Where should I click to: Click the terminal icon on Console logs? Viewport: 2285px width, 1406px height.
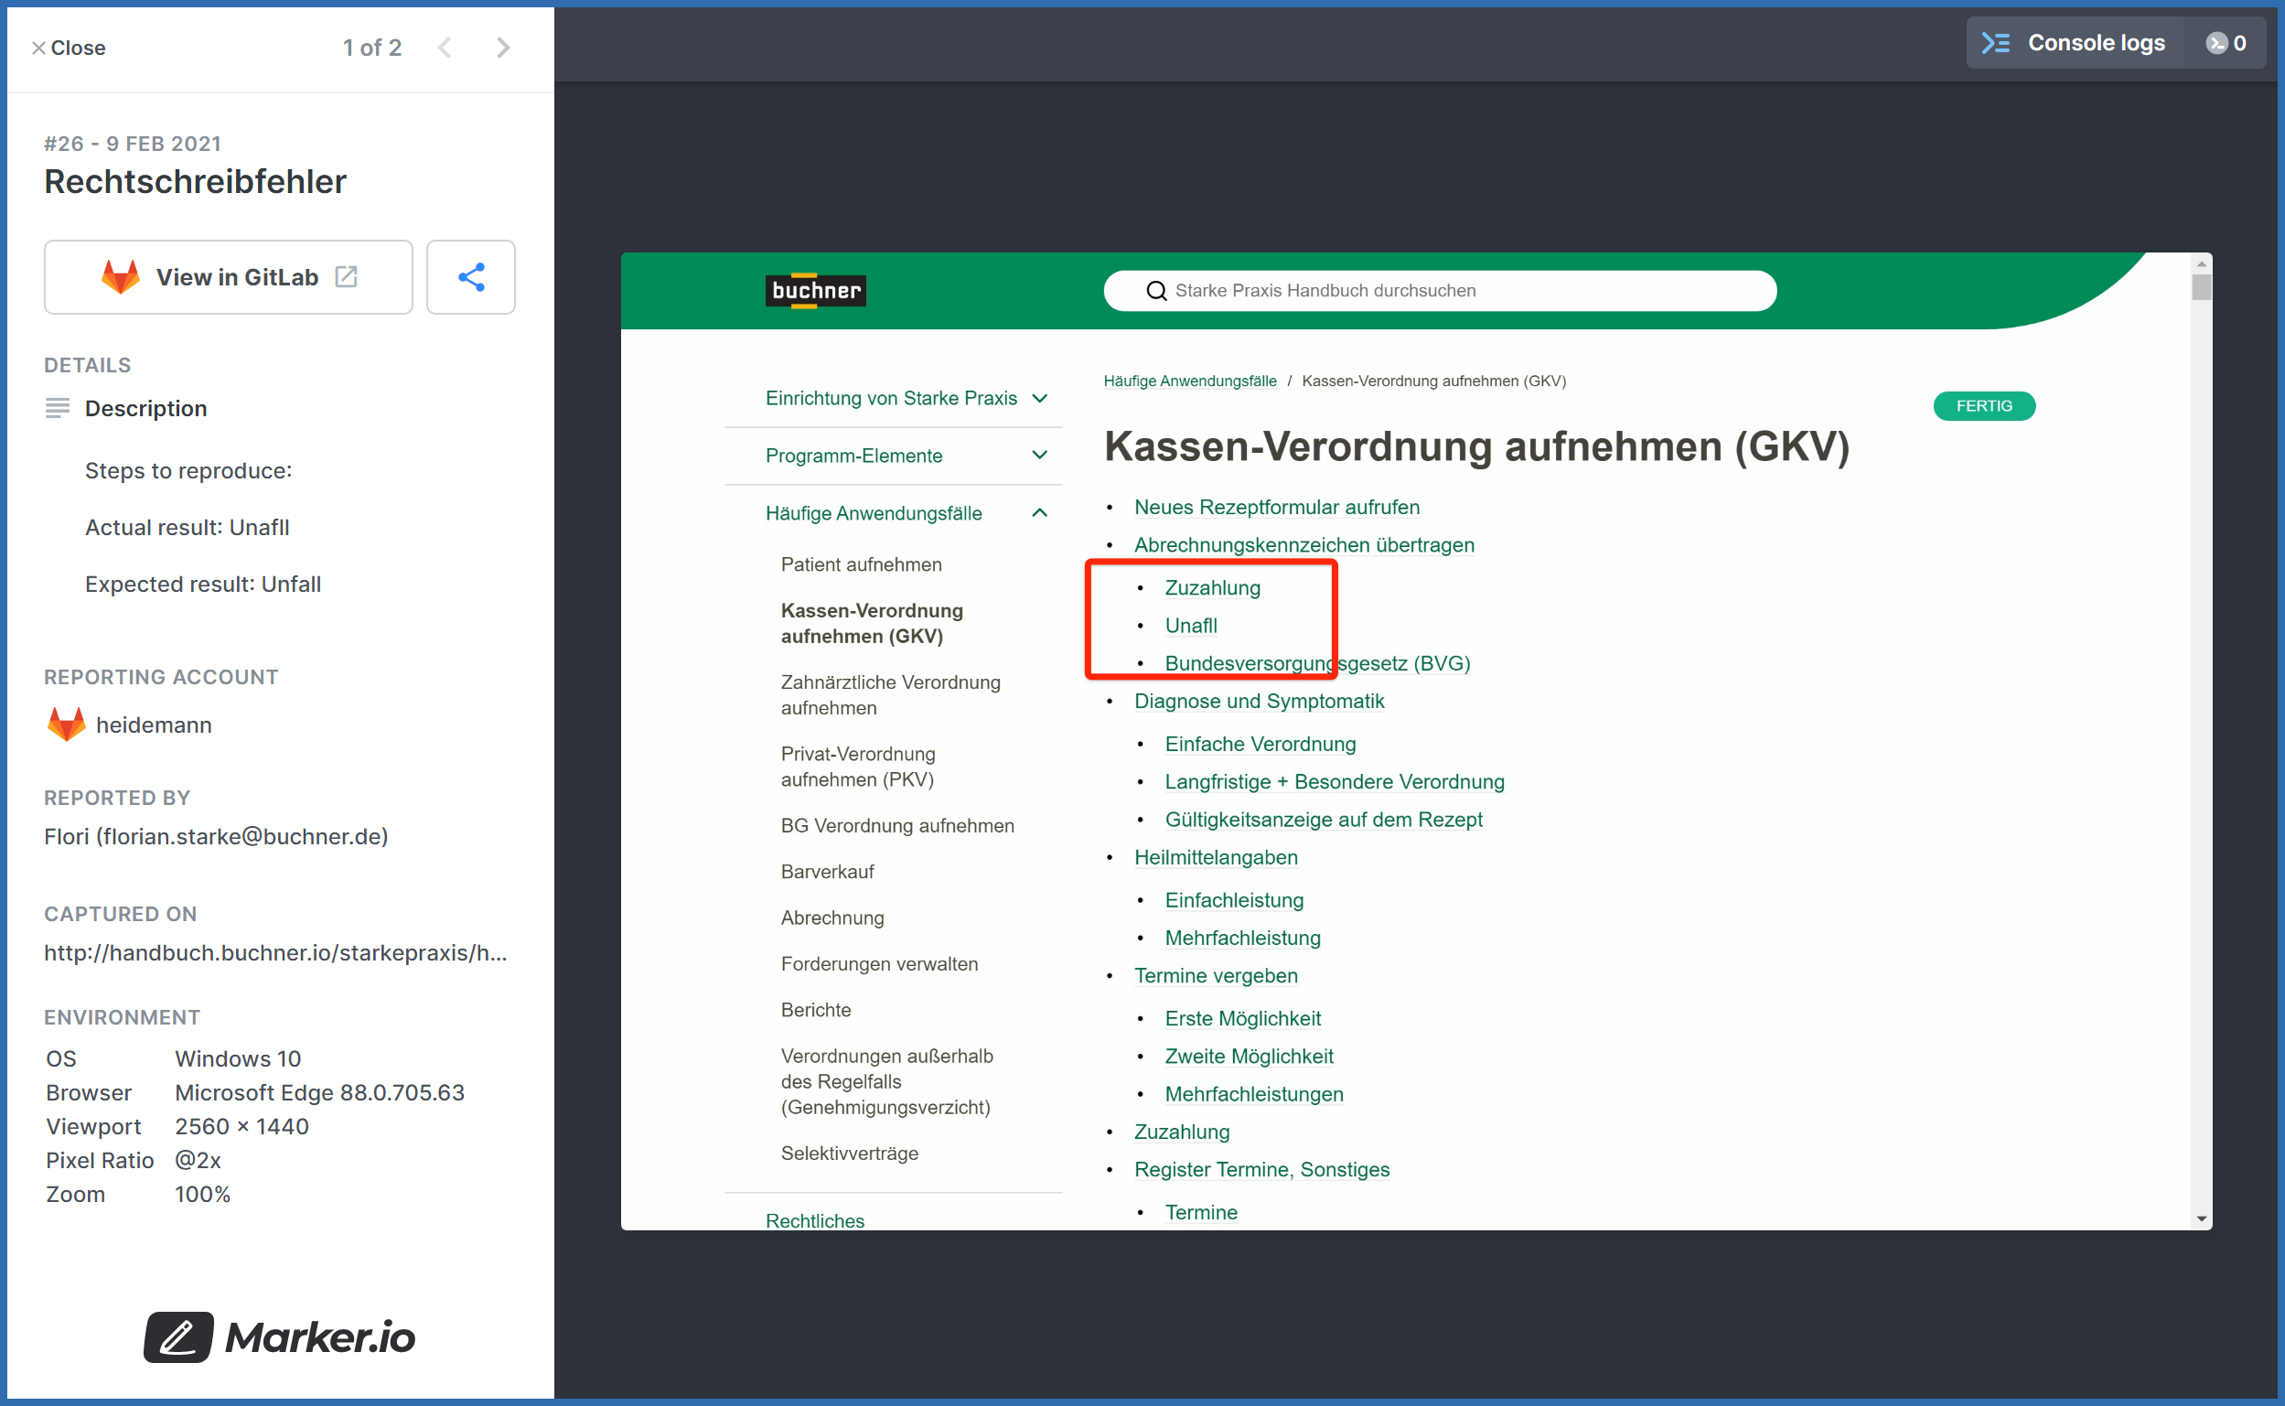click(x=1997, y=43)
